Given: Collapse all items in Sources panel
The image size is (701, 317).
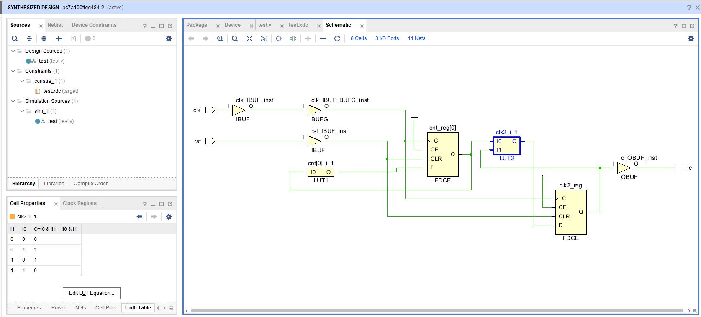Looking at the screenshot, I should [x=29, y=38].
